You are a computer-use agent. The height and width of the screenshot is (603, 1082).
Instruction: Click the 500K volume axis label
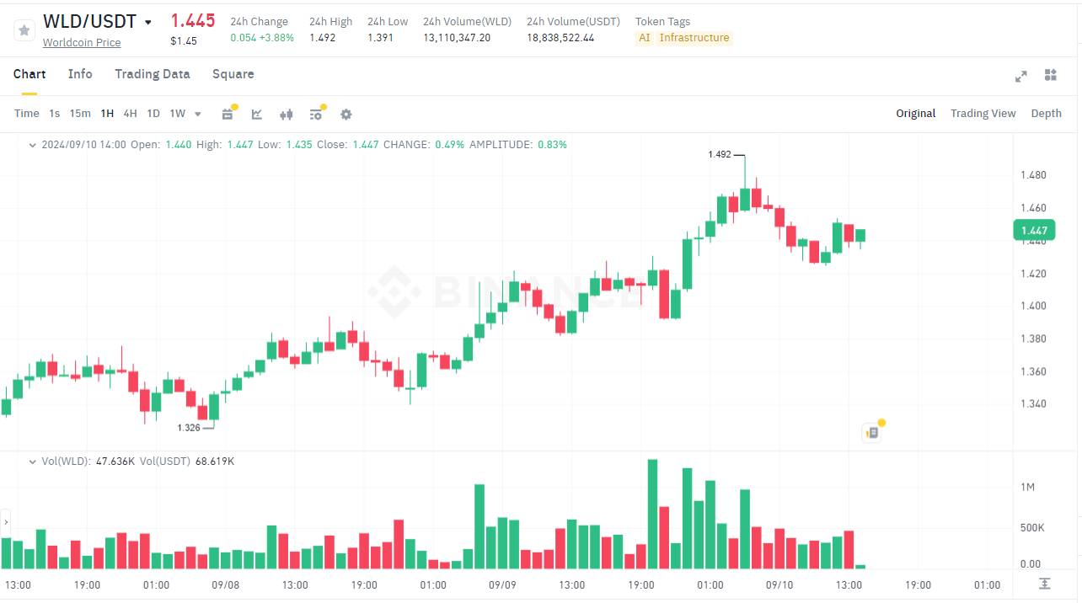coord(1032,528)
